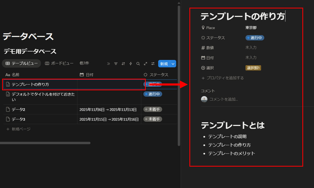Click the search magnifier icon
The image size is (314, 188).
[138, 64]
